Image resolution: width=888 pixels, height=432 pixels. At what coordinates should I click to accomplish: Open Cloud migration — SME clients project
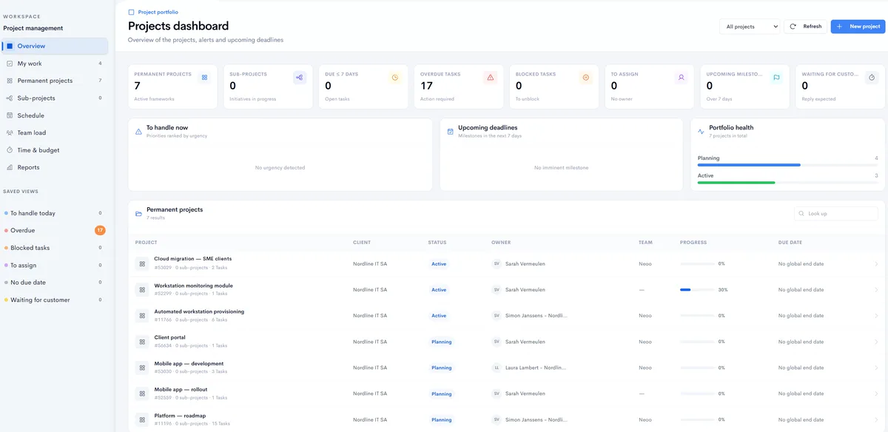click(x=192, y=259)
